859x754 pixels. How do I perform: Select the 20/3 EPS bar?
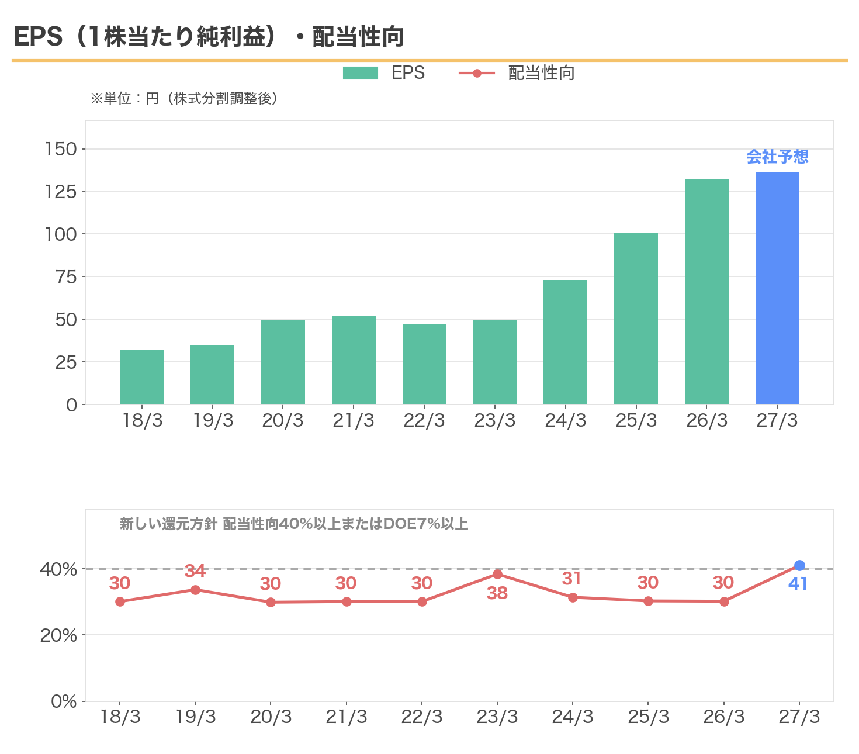[283, 362]
